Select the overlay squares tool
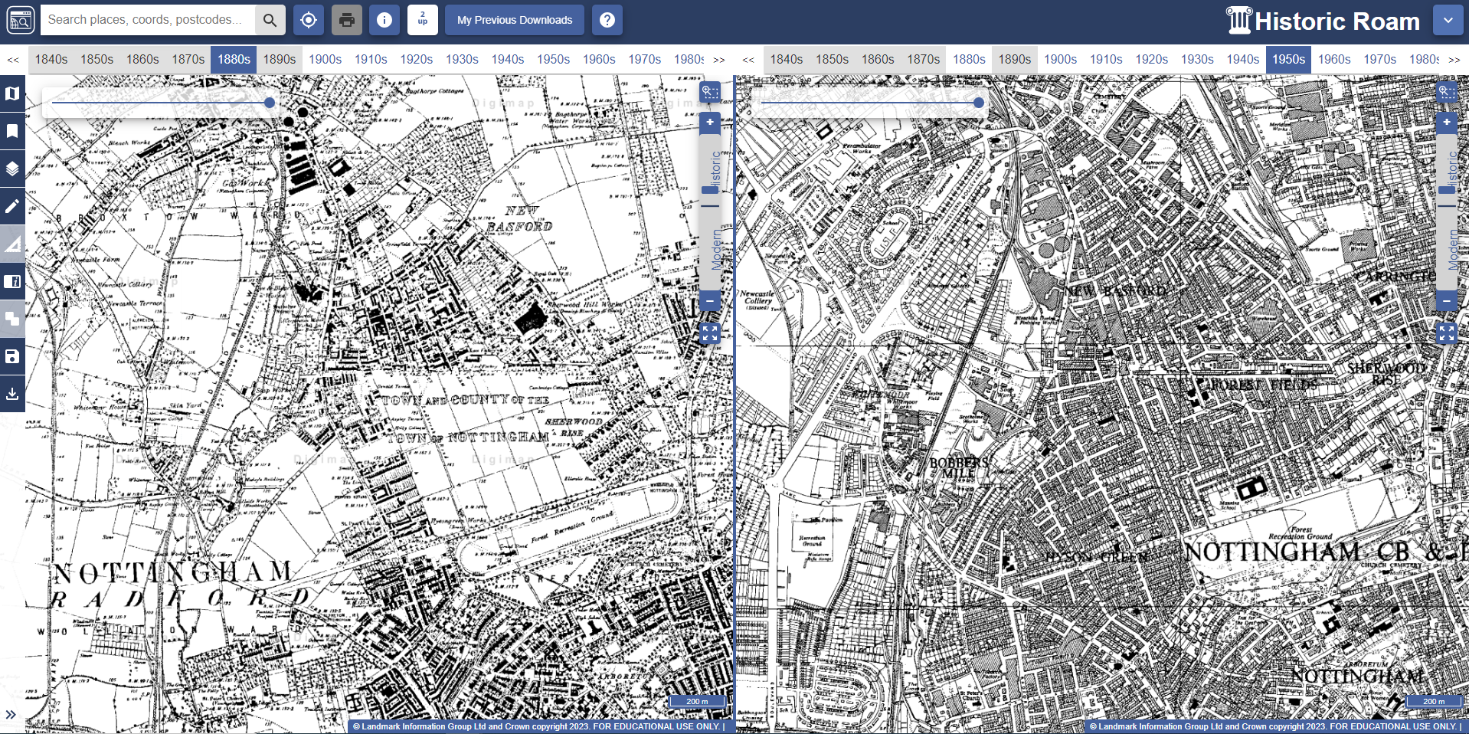Image resolution: width=1469 pixels, height=734 pixels. pyautogui.click(x=12, y=319)
